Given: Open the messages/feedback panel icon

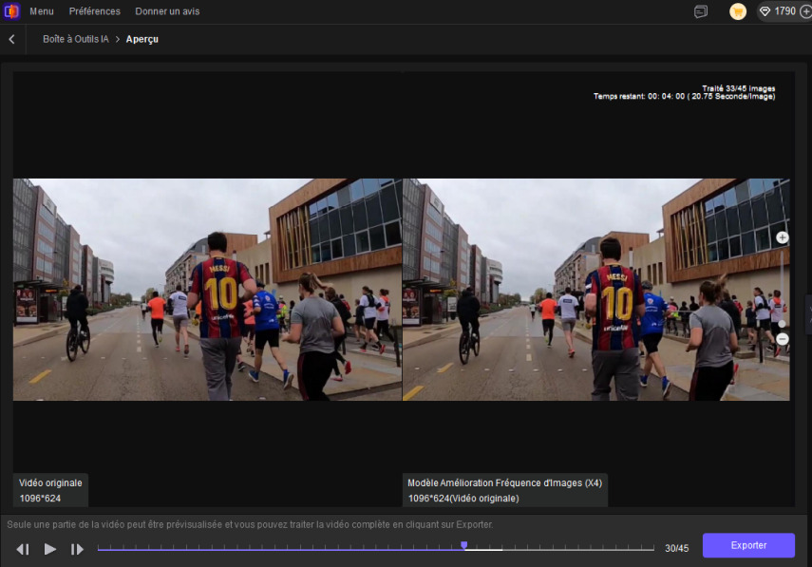Looking at the screenshot, I should click(x=701, y=10).
